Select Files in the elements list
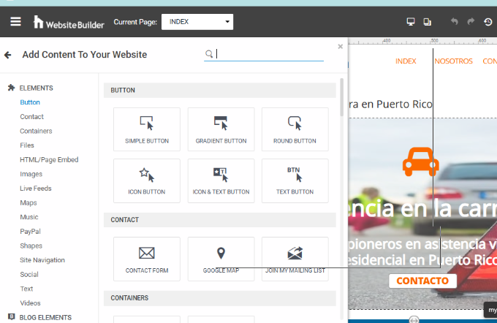 pos(27,145)
